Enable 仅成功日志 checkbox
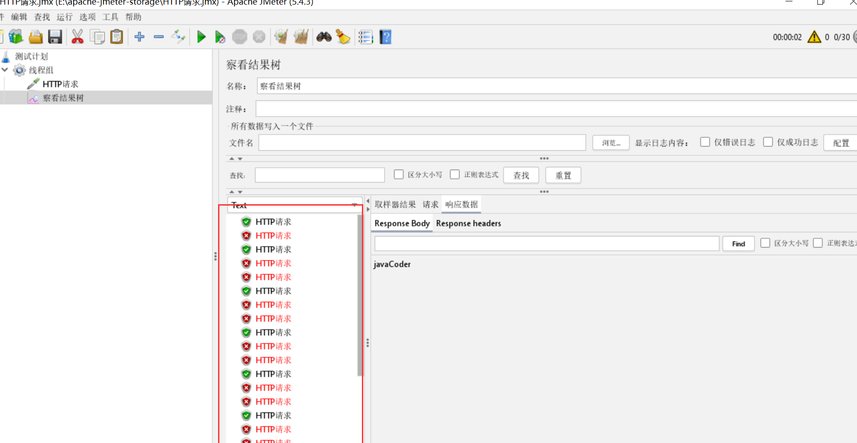The width and height of the screenshot is (857, 443). [768, 142]
